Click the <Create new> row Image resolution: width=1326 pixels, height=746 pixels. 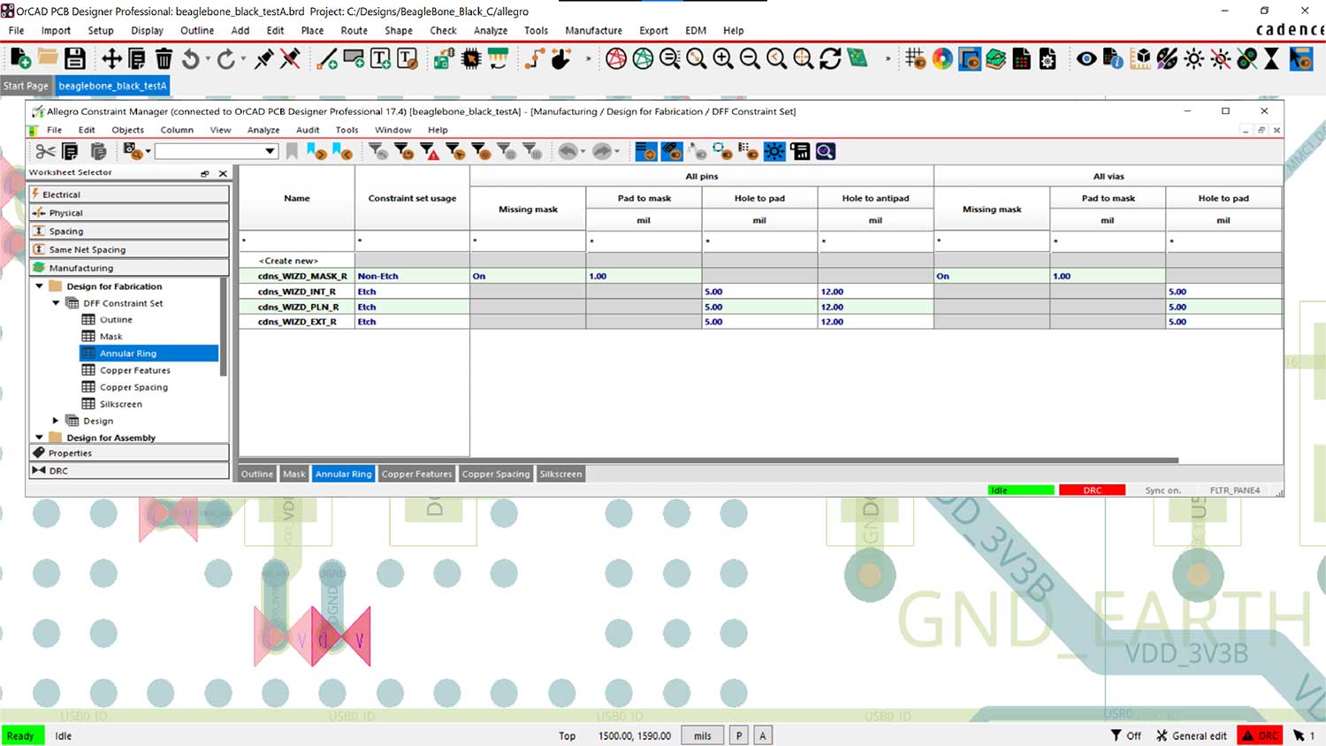[288, 261]
